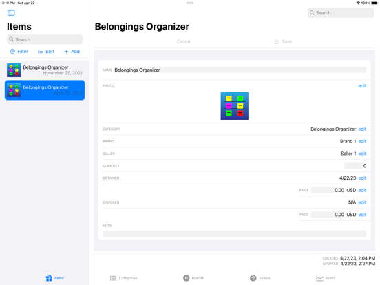The width and height of the screenshot is (380, 285).
Task: Click the Disposed price field
Action: pyautogui.click(x=328, y=215)
